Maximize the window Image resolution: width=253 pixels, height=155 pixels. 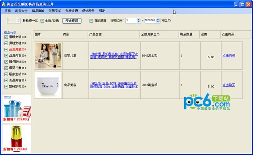pos(242,4)
